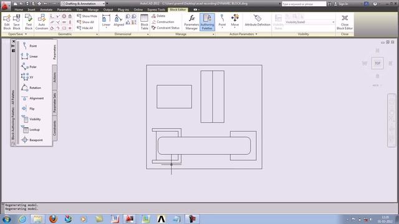Open the Linear constraint dropdown arrow

(106, 27)
